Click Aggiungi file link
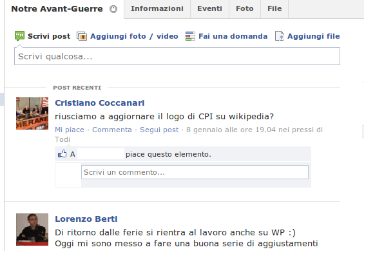 [x=314, y=36]
